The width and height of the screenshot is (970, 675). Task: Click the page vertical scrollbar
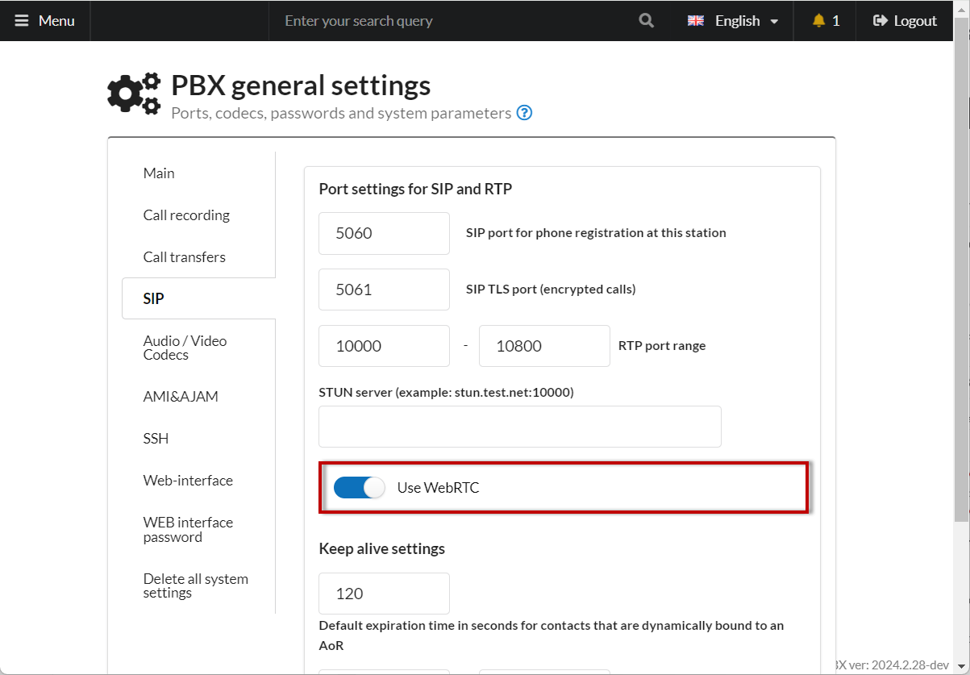click(x=961, y=323)
